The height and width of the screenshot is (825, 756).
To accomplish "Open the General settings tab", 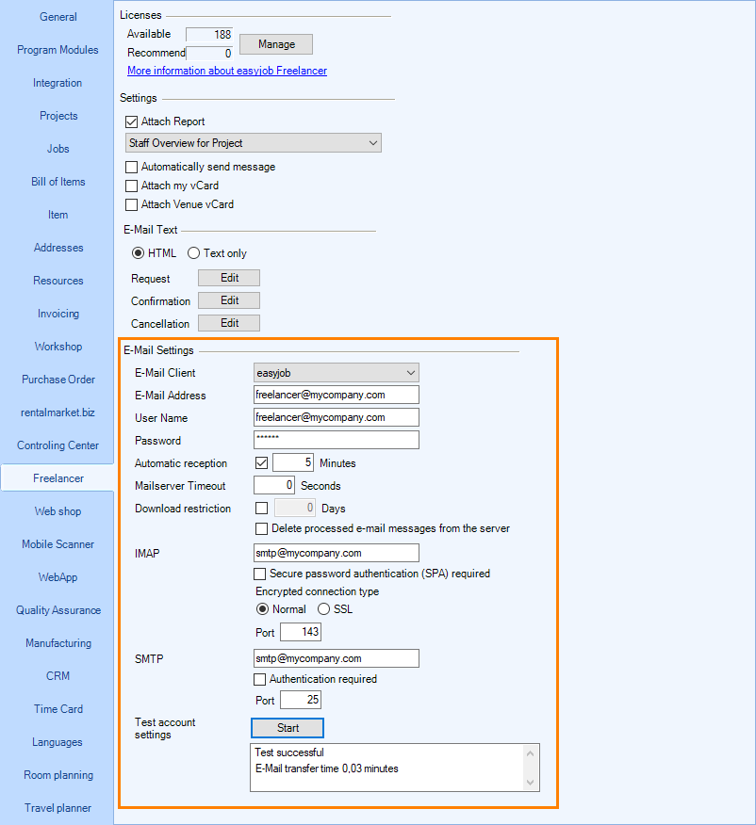I will 58,17.
